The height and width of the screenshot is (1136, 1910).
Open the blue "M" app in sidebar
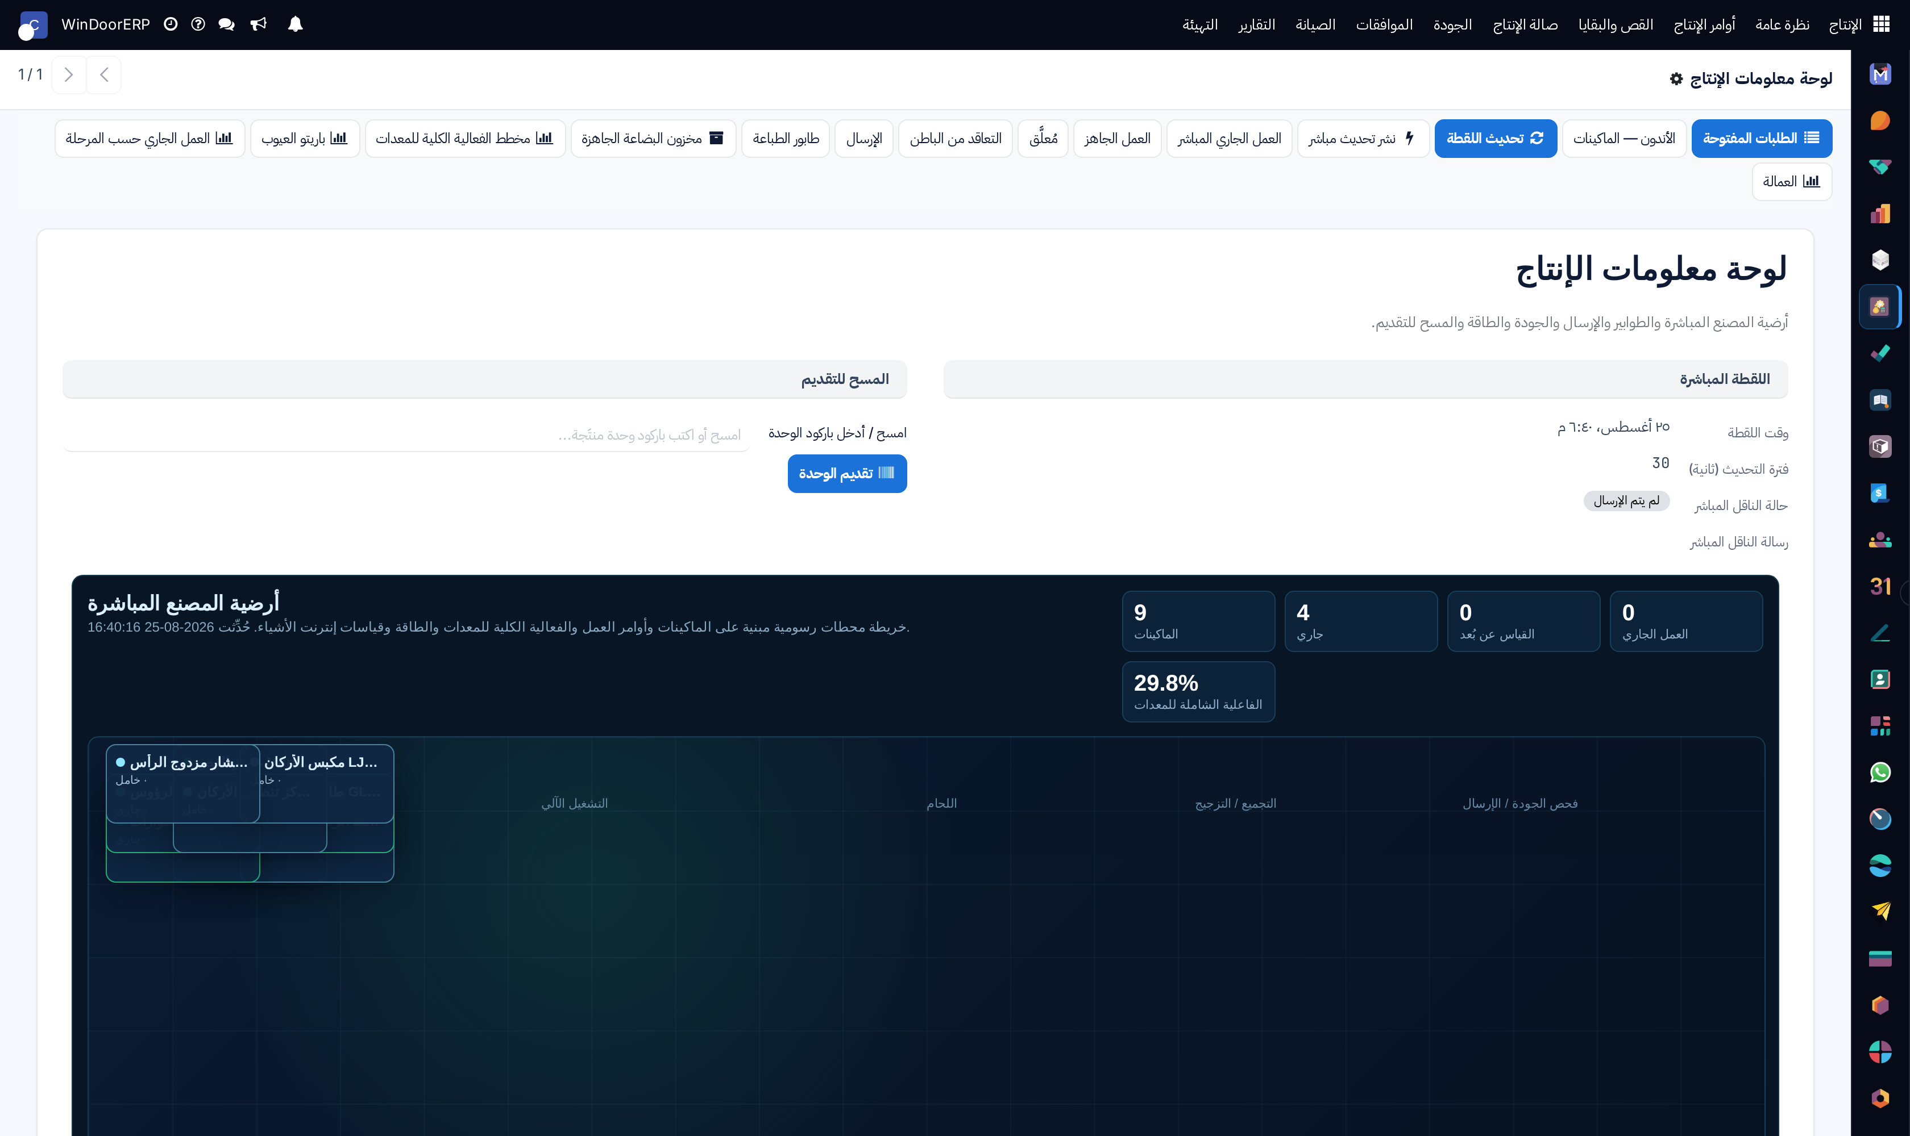click(x=1879, y=74)
